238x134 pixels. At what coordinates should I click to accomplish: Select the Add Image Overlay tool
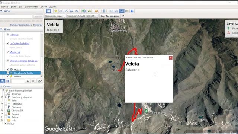pyautogui.click(x=71, y=11)
